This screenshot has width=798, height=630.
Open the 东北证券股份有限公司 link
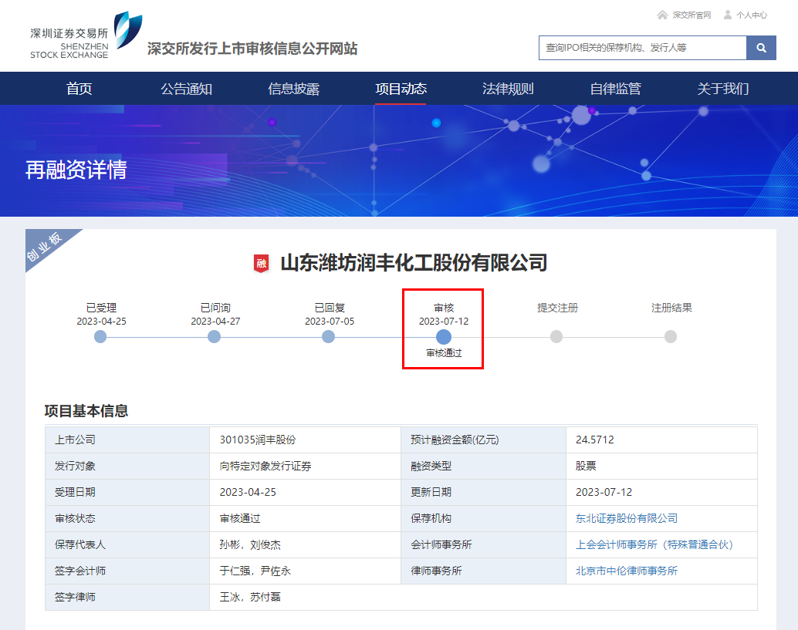click(626, 519)
